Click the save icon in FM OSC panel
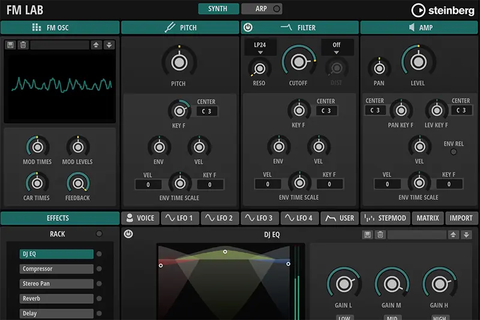Image resolution: width=480 pixels, height=320 pixels. (11, 45)
